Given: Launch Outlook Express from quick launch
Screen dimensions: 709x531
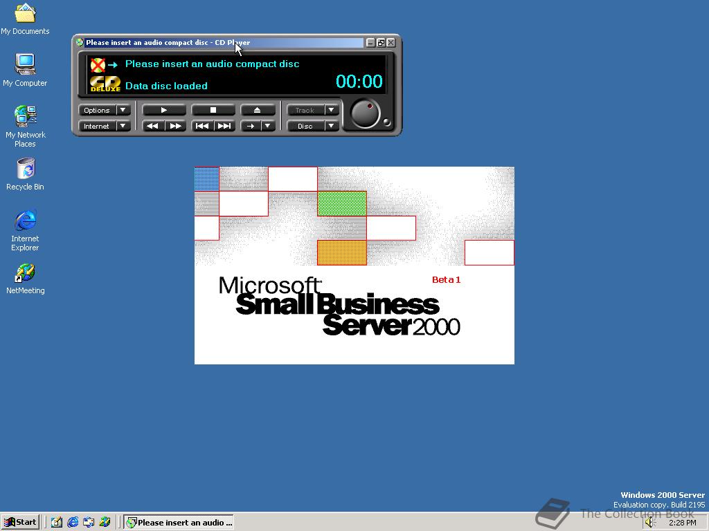Looking at the screenshot, I should [89, 523].
